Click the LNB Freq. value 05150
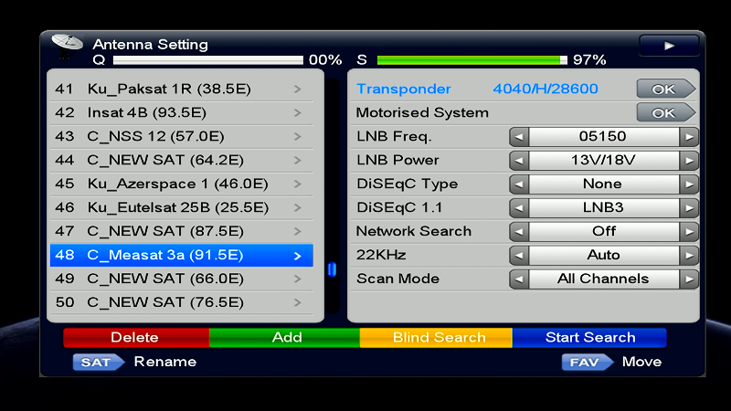Screen dimensions: 731x411 coord(604,136)
